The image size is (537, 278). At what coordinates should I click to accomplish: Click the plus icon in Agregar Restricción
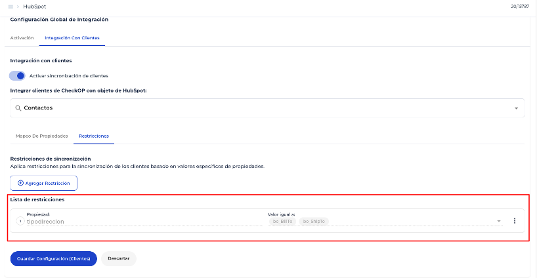(20, 183)
